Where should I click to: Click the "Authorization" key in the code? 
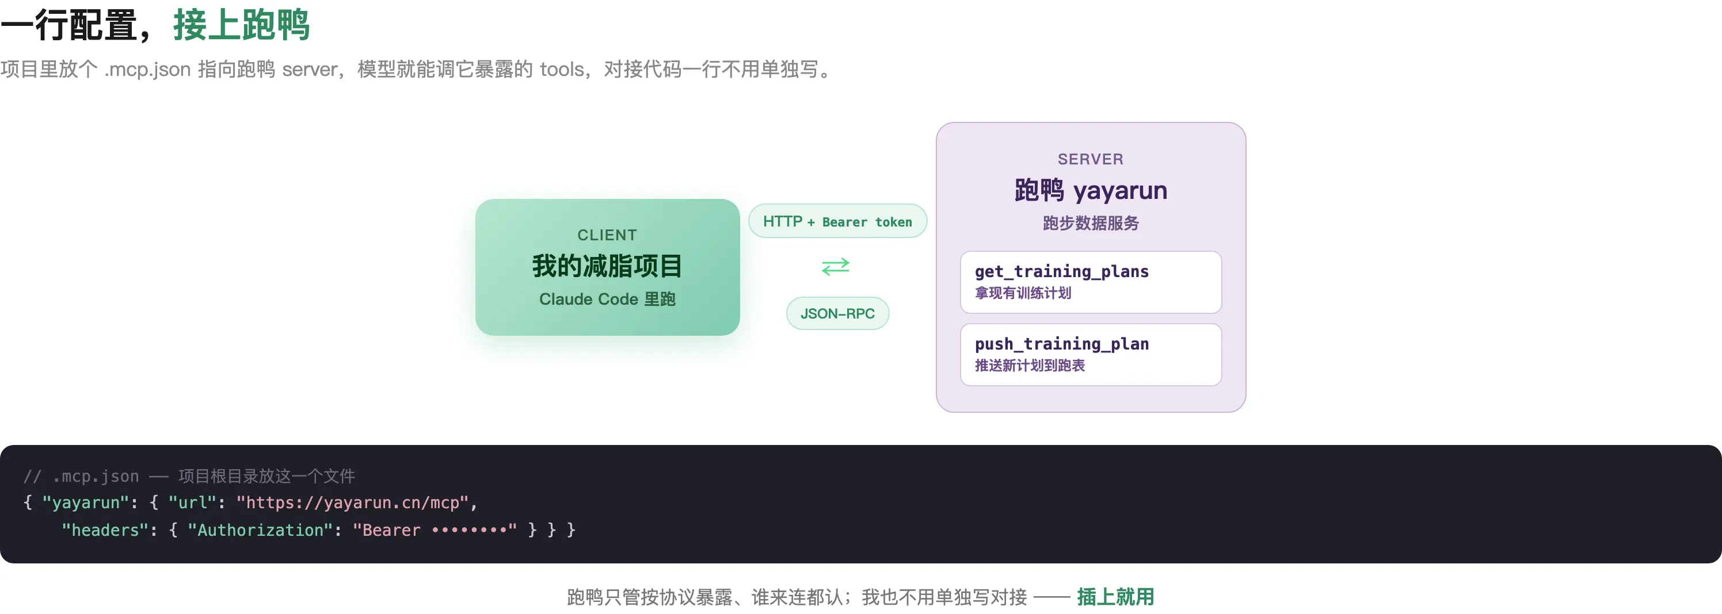[260, 530]
